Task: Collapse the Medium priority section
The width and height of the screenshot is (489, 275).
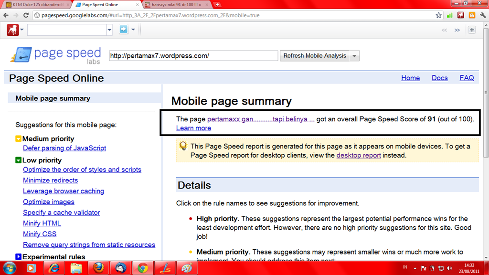Action: 19,139
